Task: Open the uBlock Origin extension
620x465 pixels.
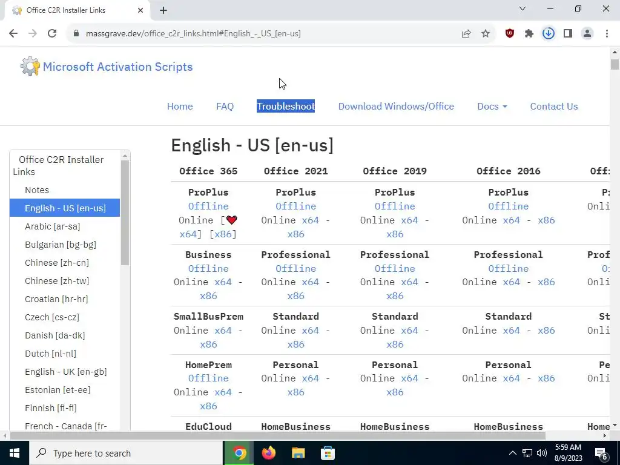Action: pyautogui.click(x=510, y=34)
